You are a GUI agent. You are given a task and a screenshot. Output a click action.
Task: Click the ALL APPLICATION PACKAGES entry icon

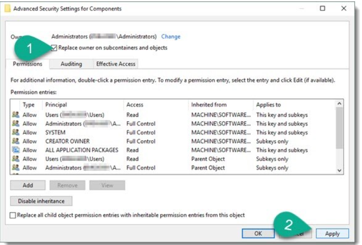(16, 150)
